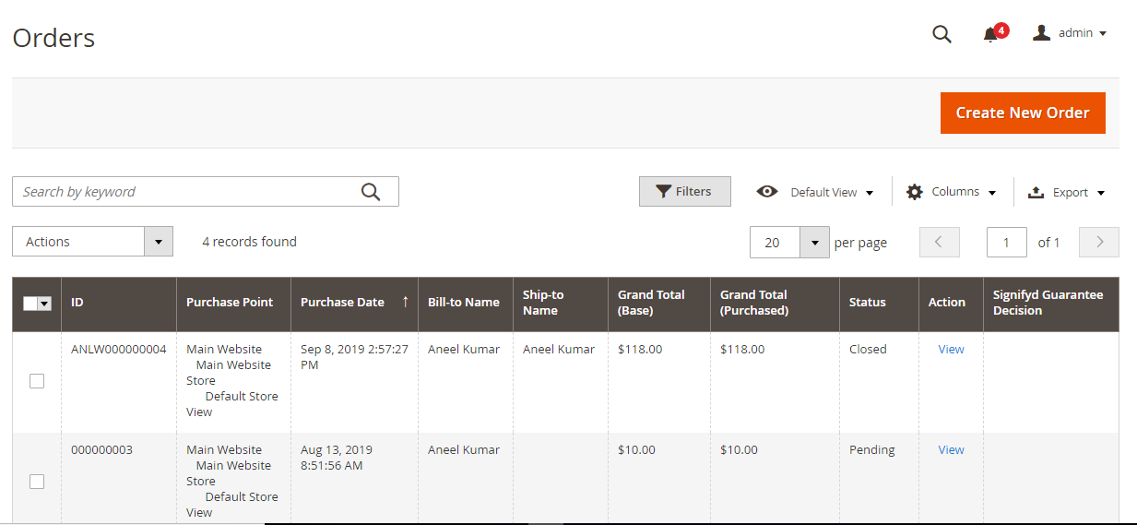Open the notifications bell icon
Screen dimensions: 1137x525
(x=990, y=35)
